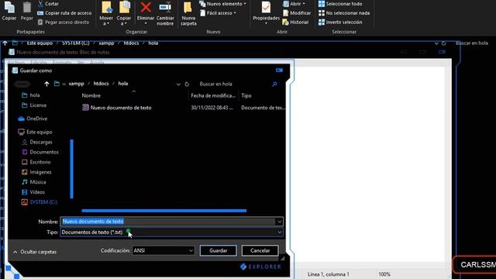The image size is (496, 279).
Task: Expand the Explorer address bar history chevron
Action: click(436, 43)
